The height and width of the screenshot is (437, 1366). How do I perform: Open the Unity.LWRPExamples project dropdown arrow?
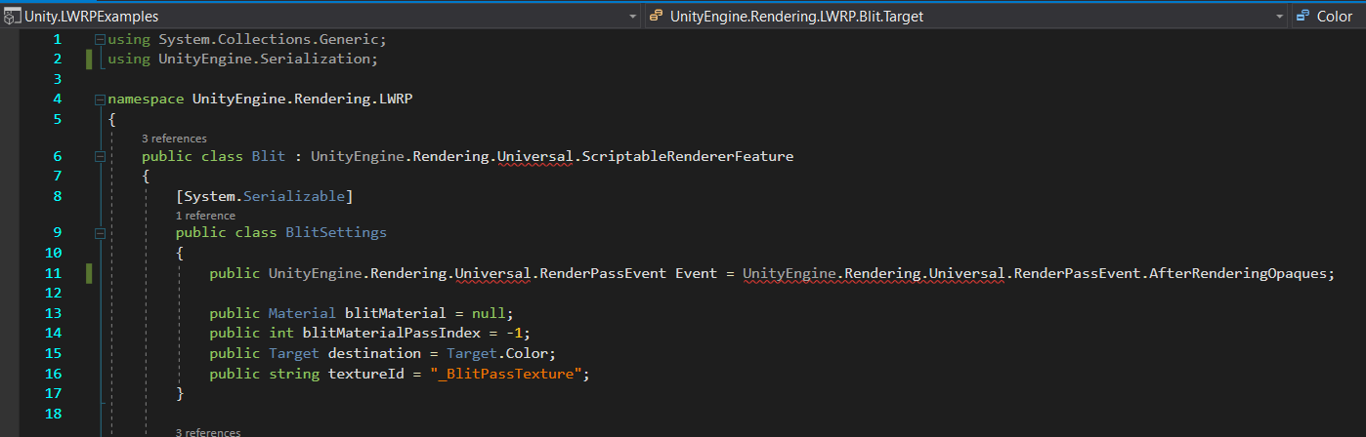coord(633,17)
